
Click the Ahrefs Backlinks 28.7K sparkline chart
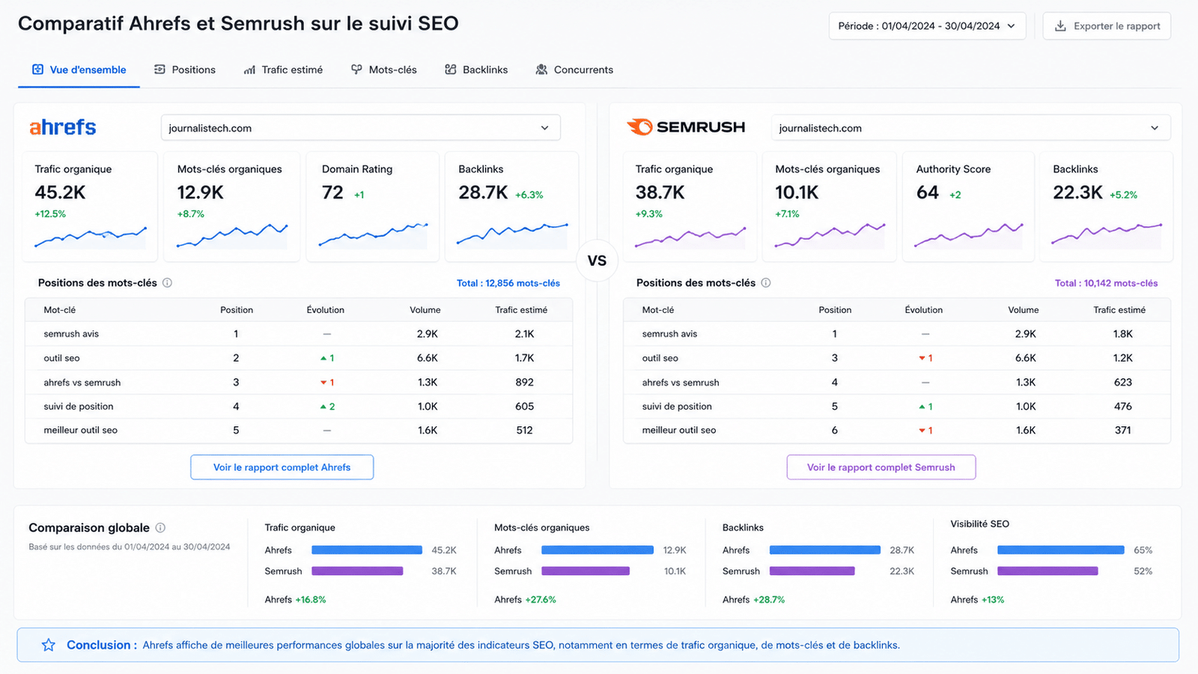[512, 234]
